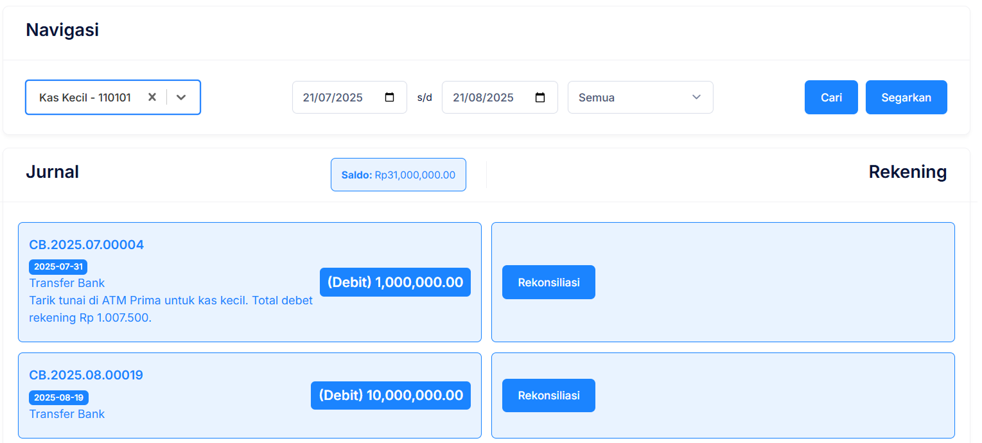
Task: Click the 2025-08-19 date badge
Action: click(x=58, y=397)
